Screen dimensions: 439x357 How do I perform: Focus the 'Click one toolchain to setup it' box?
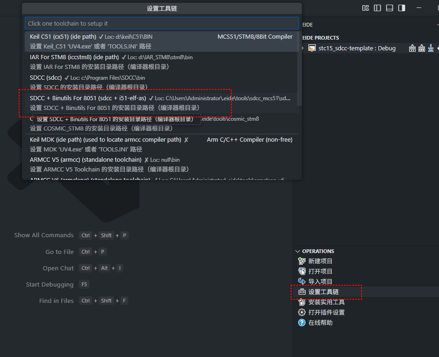point(162,23)
